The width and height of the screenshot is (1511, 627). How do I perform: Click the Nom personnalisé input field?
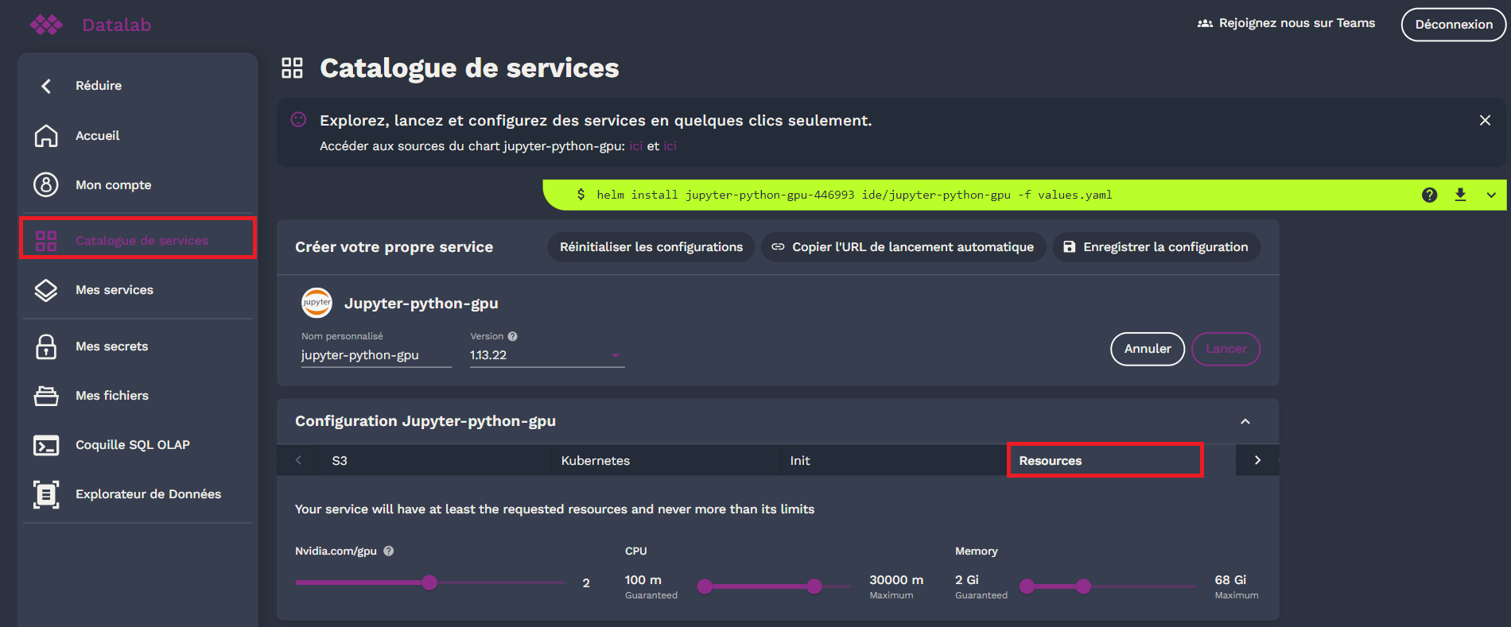pyautogui.click(x=375, y=355)
